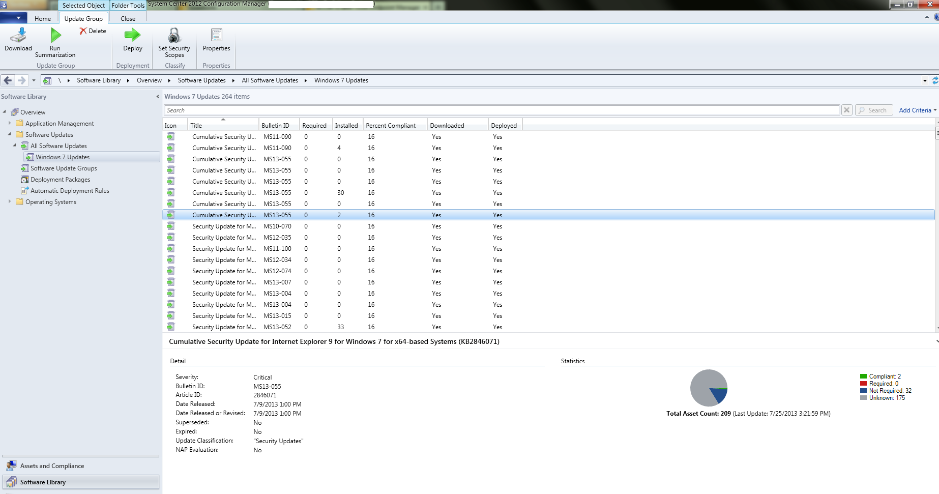The image size is (939, 494).
Task: Click the Software Library workspace button
Action: [x=43, y=482]
